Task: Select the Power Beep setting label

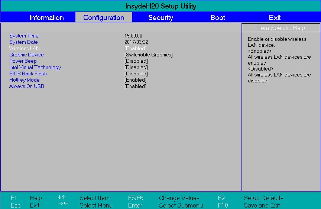Action: 23,61
